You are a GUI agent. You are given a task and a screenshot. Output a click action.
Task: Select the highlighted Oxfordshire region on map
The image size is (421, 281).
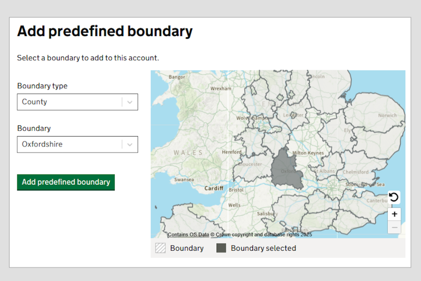coord(285,169)
